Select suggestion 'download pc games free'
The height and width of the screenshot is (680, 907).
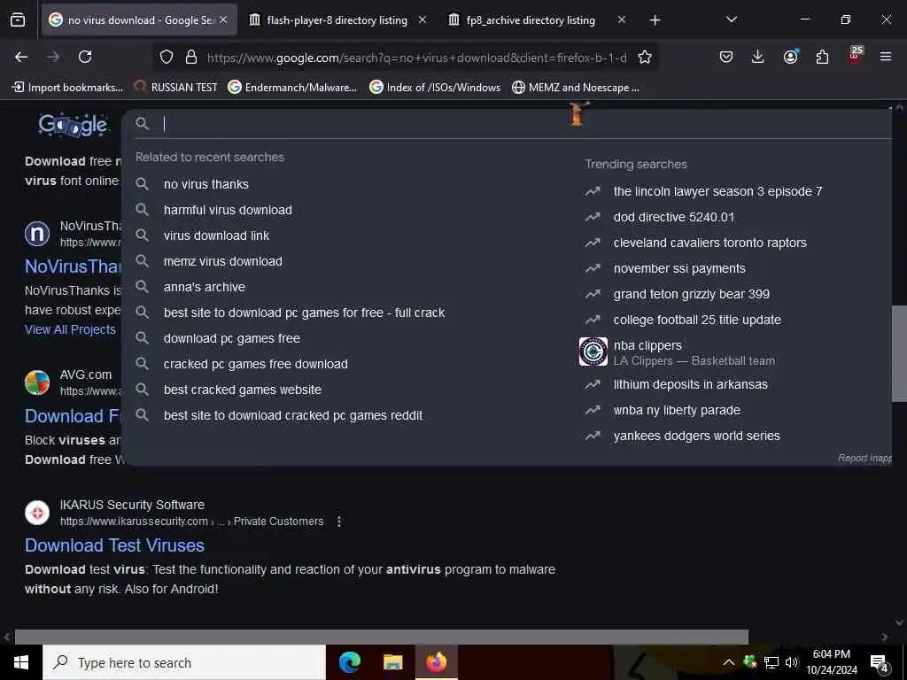coord(231,338)
